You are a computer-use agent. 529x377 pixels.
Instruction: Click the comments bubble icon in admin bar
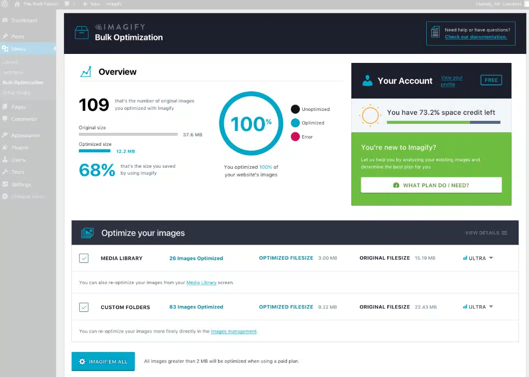tap(67, 4)
